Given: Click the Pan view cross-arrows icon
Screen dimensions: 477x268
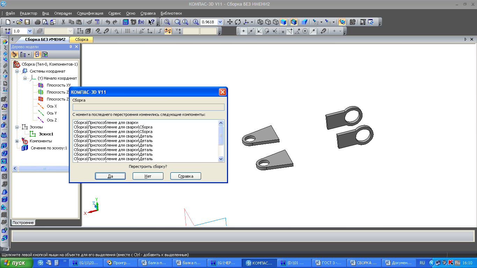Looking at the screenshot, I should tap(230, 22).
